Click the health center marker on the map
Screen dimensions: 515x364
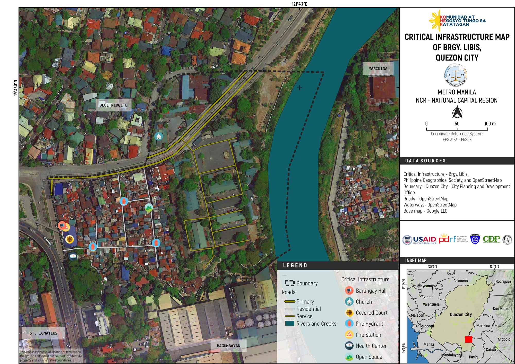pos(73,256)
